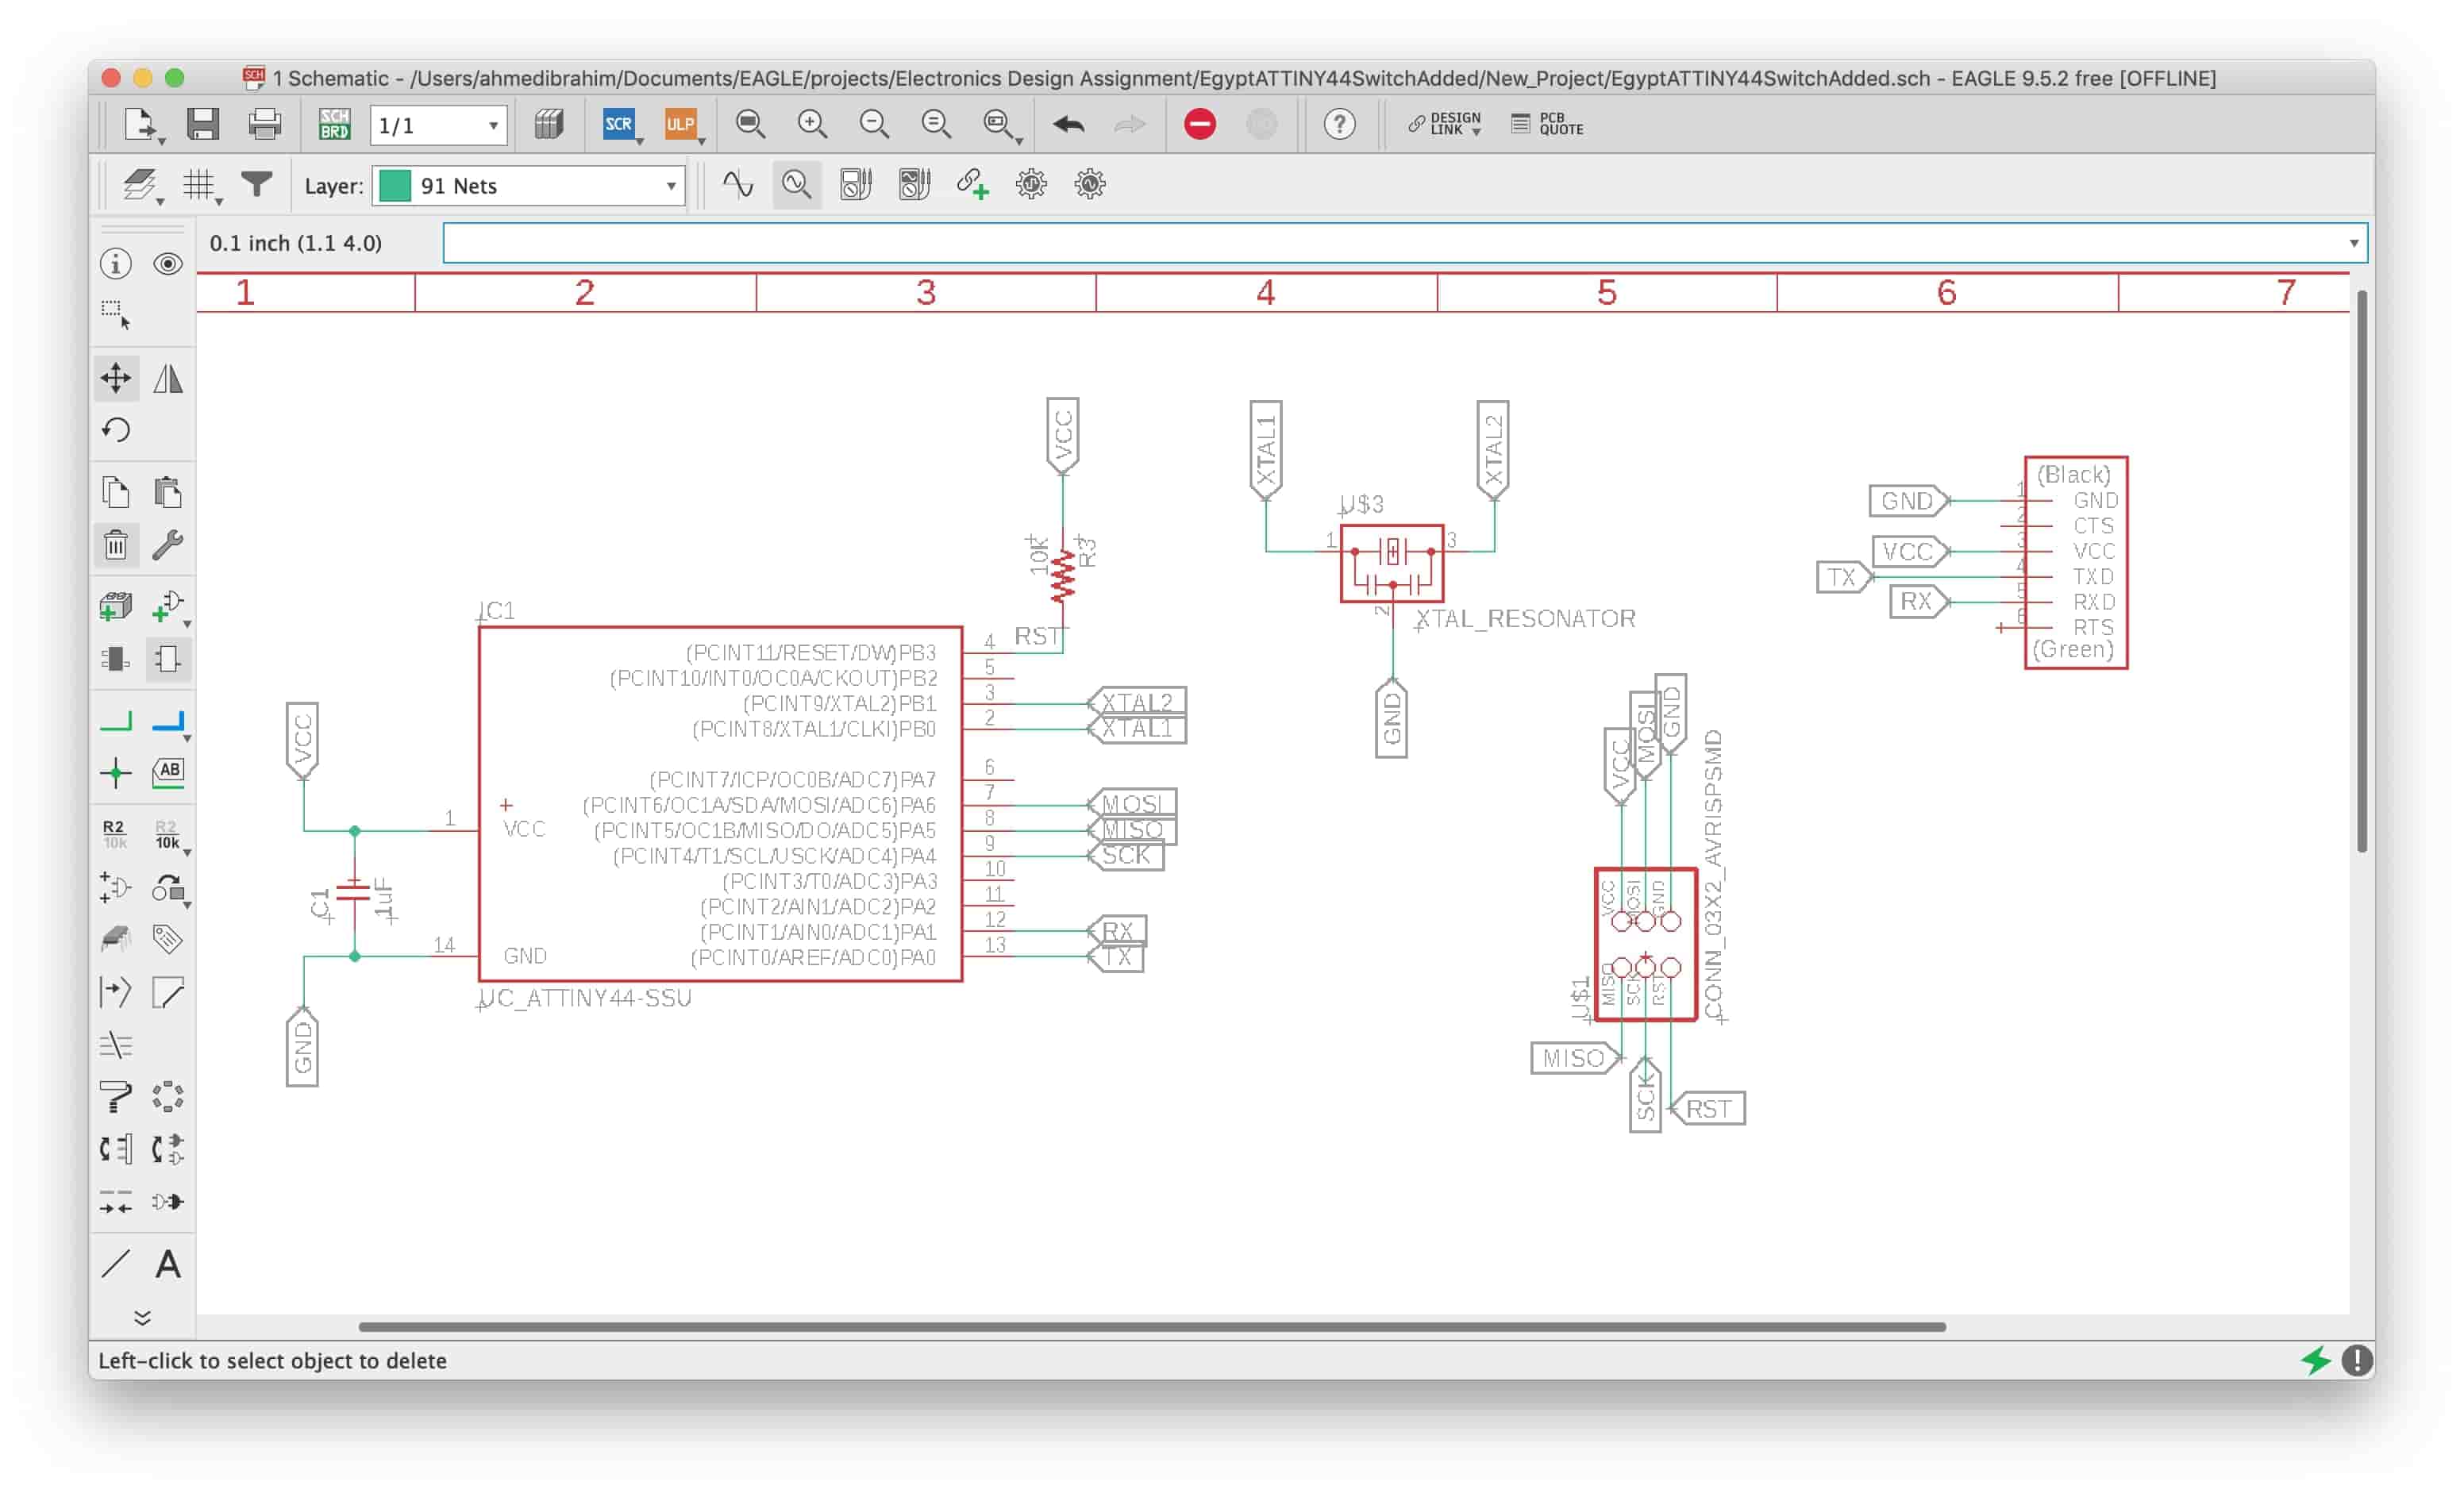Click the horizontal scrollbar
This screenshot has width=2464, height=1497.
[x=1152, y=1327]
